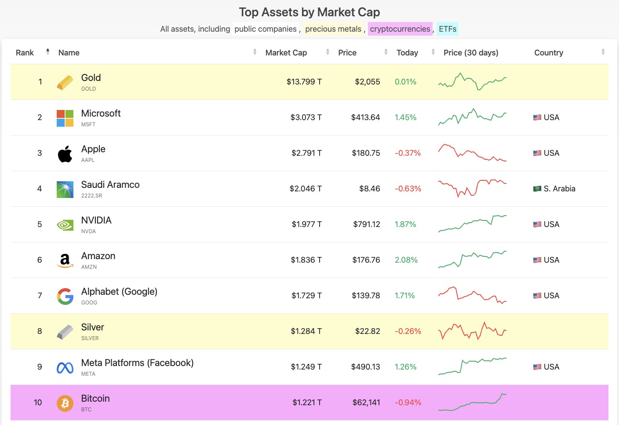Click the Amazon logo icon
Screen dimensions: 619x425
[x=65, y=260]
